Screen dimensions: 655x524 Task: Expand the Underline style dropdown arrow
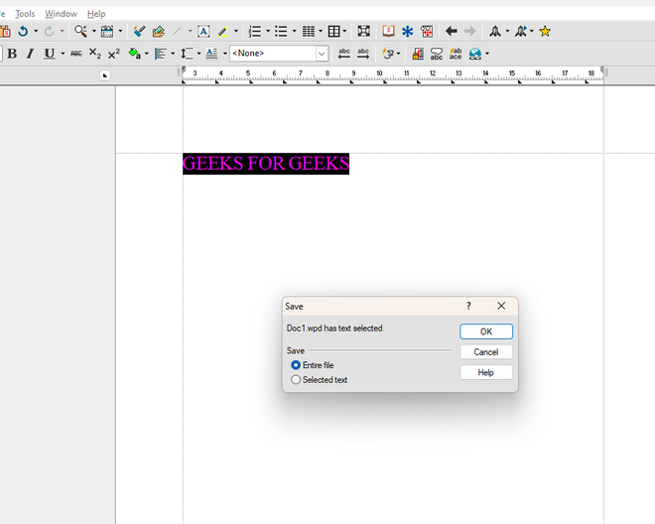coord(63,54)
